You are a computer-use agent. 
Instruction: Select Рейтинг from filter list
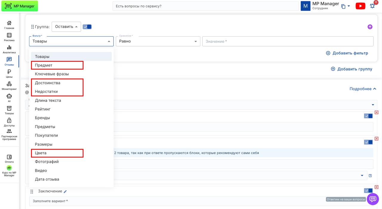[x=43, y=109]
